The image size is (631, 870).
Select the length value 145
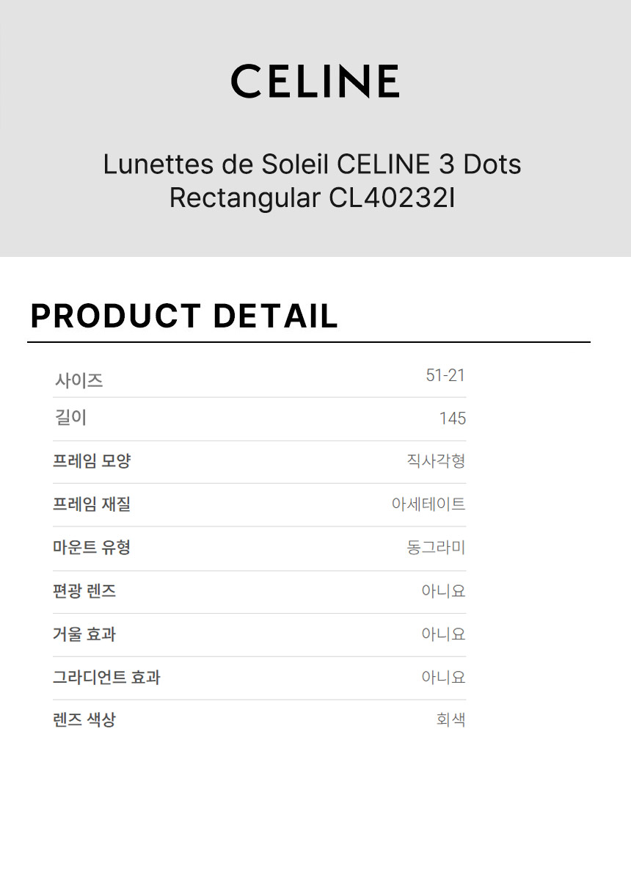[x=452, y=418]
